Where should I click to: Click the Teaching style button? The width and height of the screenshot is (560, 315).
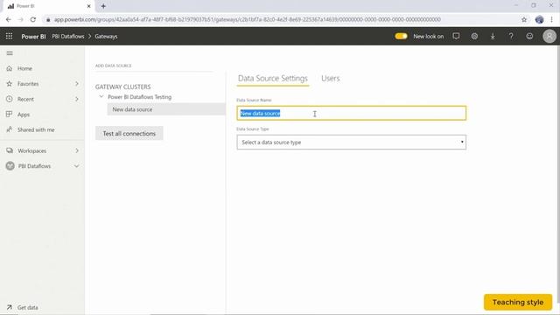point(518,302)
